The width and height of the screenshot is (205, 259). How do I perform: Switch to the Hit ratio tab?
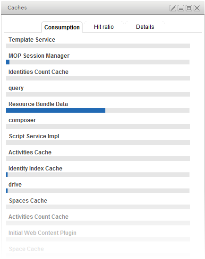[x=104, y=27]
